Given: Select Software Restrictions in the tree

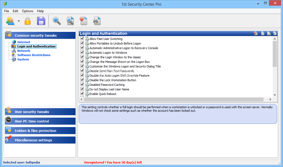Looking at the screenshot, I should tap(34, 55).
